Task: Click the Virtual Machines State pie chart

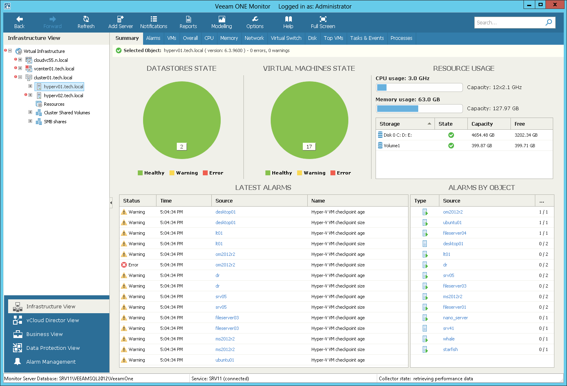Action: [x=309, y=120]
